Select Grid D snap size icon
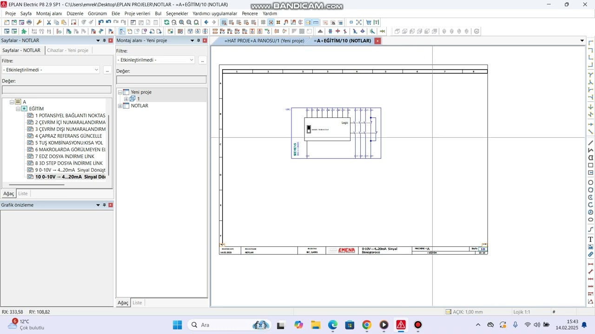The height and width of the screenshot is (334, 595). (246, 22)
